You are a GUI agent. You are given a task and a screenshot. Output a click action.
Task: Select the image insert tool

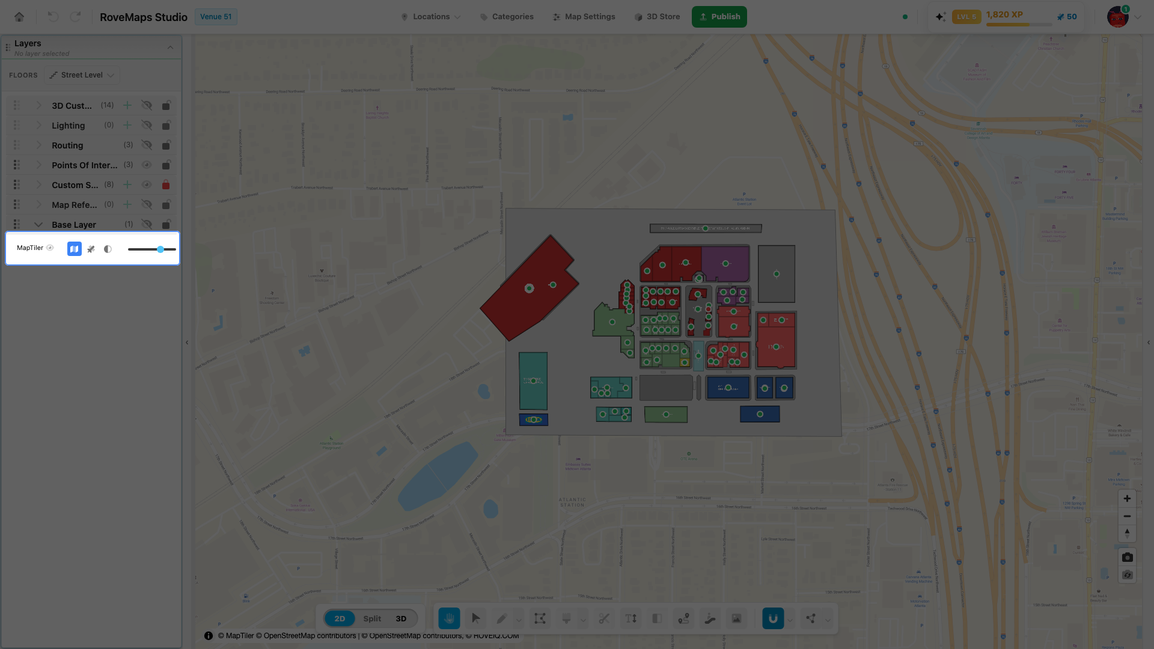point(736,618)
